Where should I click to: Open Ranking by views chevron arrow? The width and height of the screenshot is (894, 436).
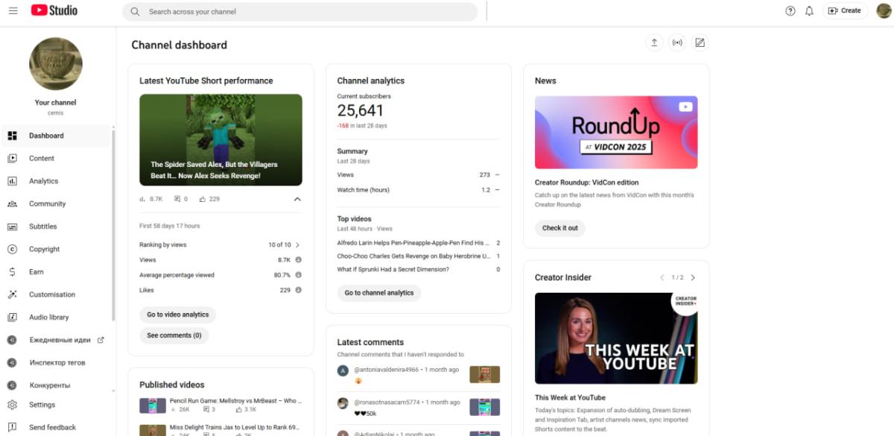297,244
